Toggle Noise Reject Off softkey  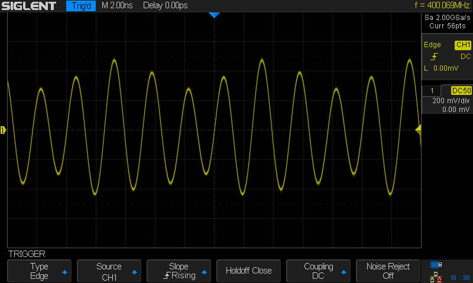pyautogui.click(x=388, y=271)
